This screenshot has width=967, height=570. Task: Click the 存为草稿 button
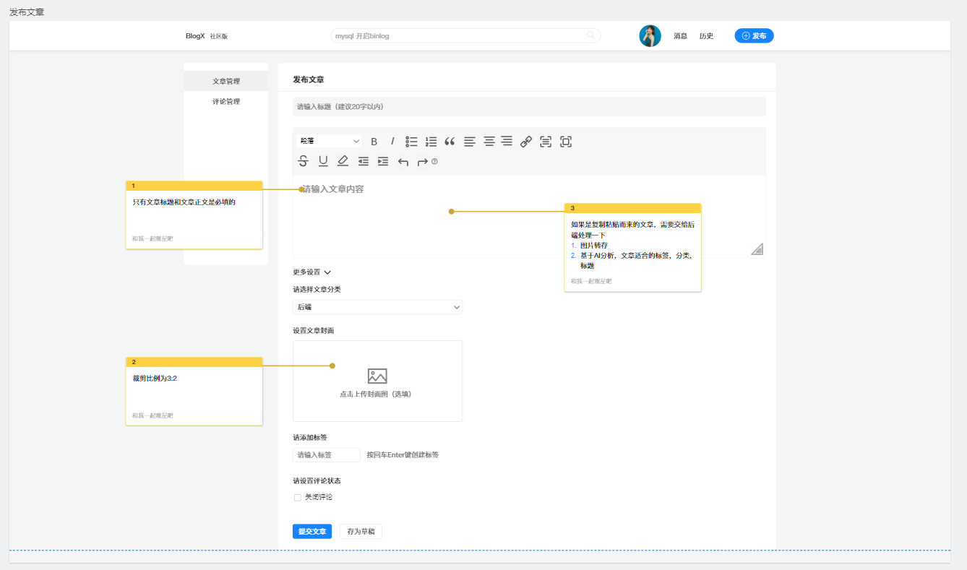click(x=361, y=532)
